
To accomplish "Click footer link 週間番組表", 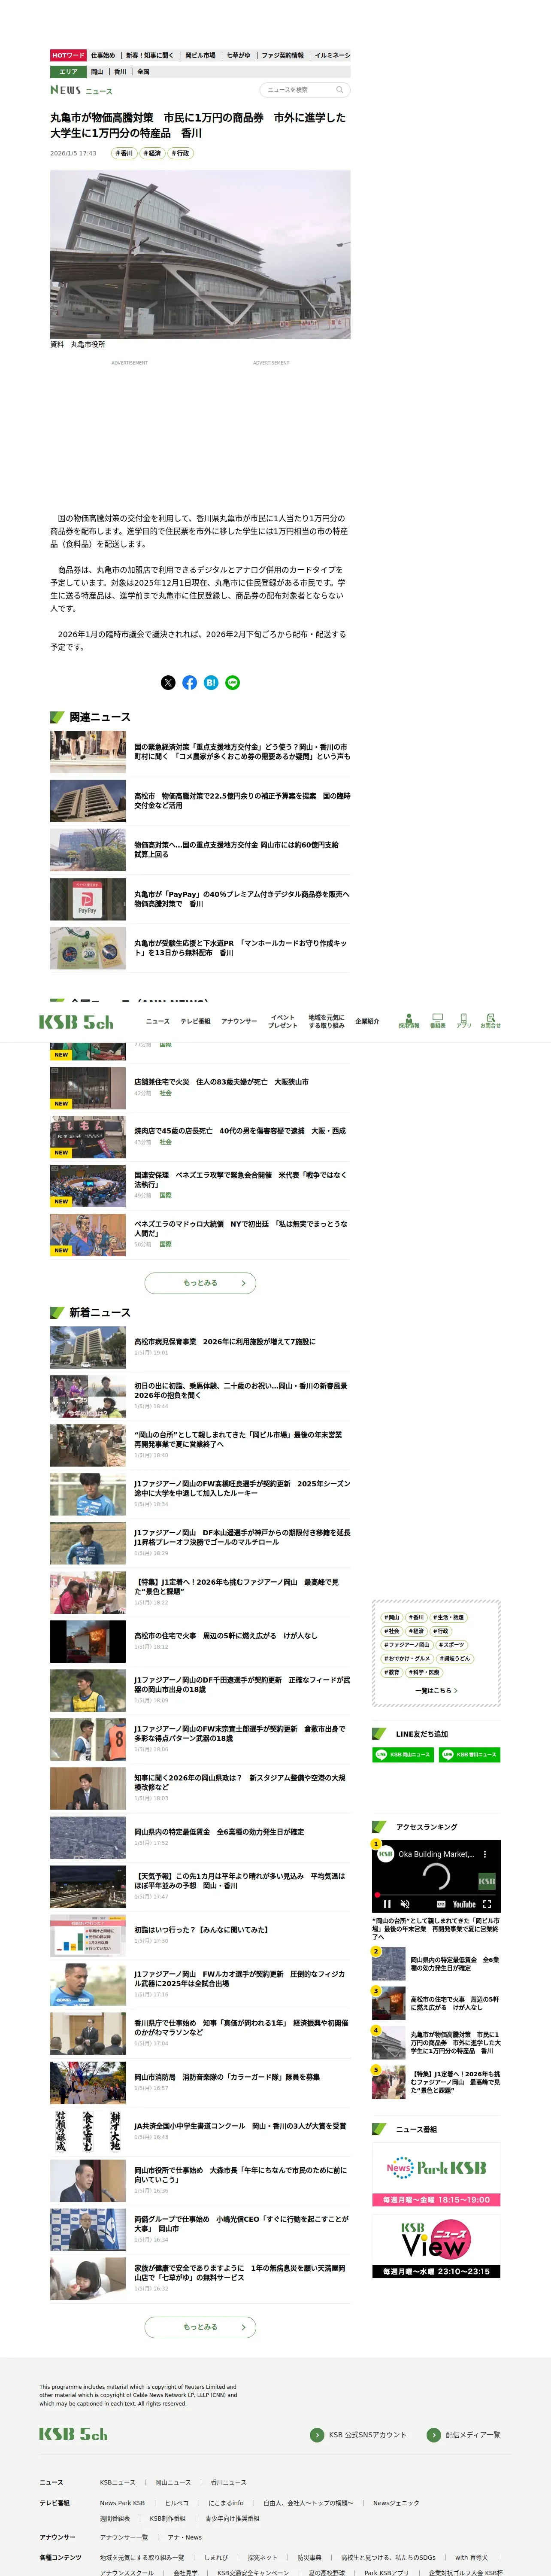I will [x=115, y=2518].
